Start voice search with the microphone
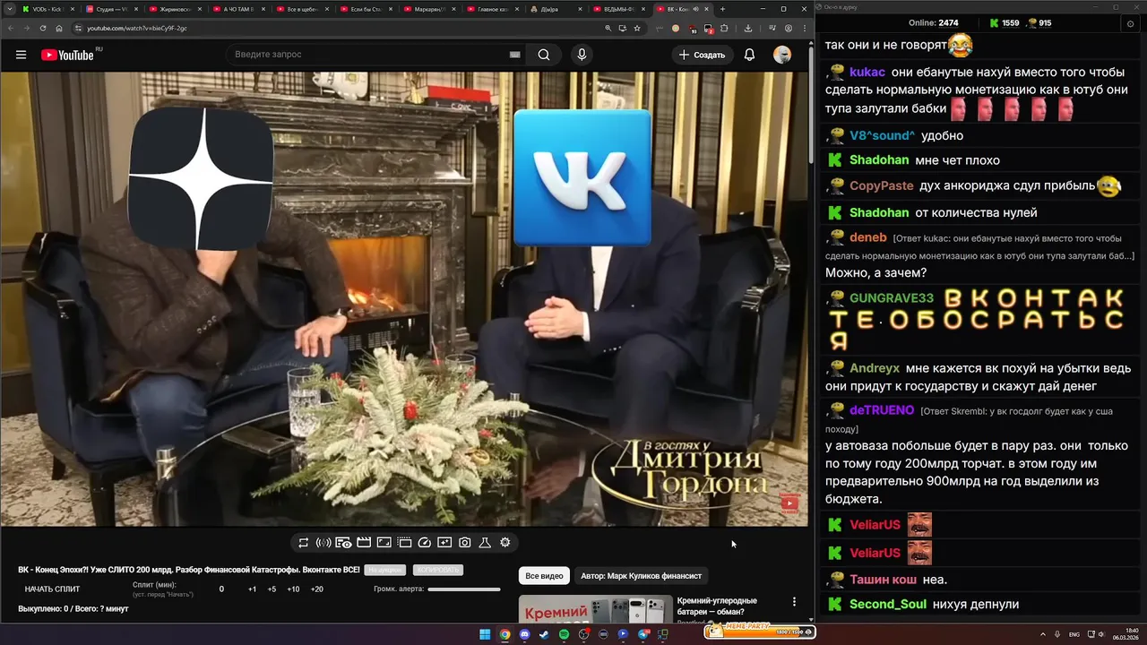This screenshot has height=645, width=1147. [582, 55]
